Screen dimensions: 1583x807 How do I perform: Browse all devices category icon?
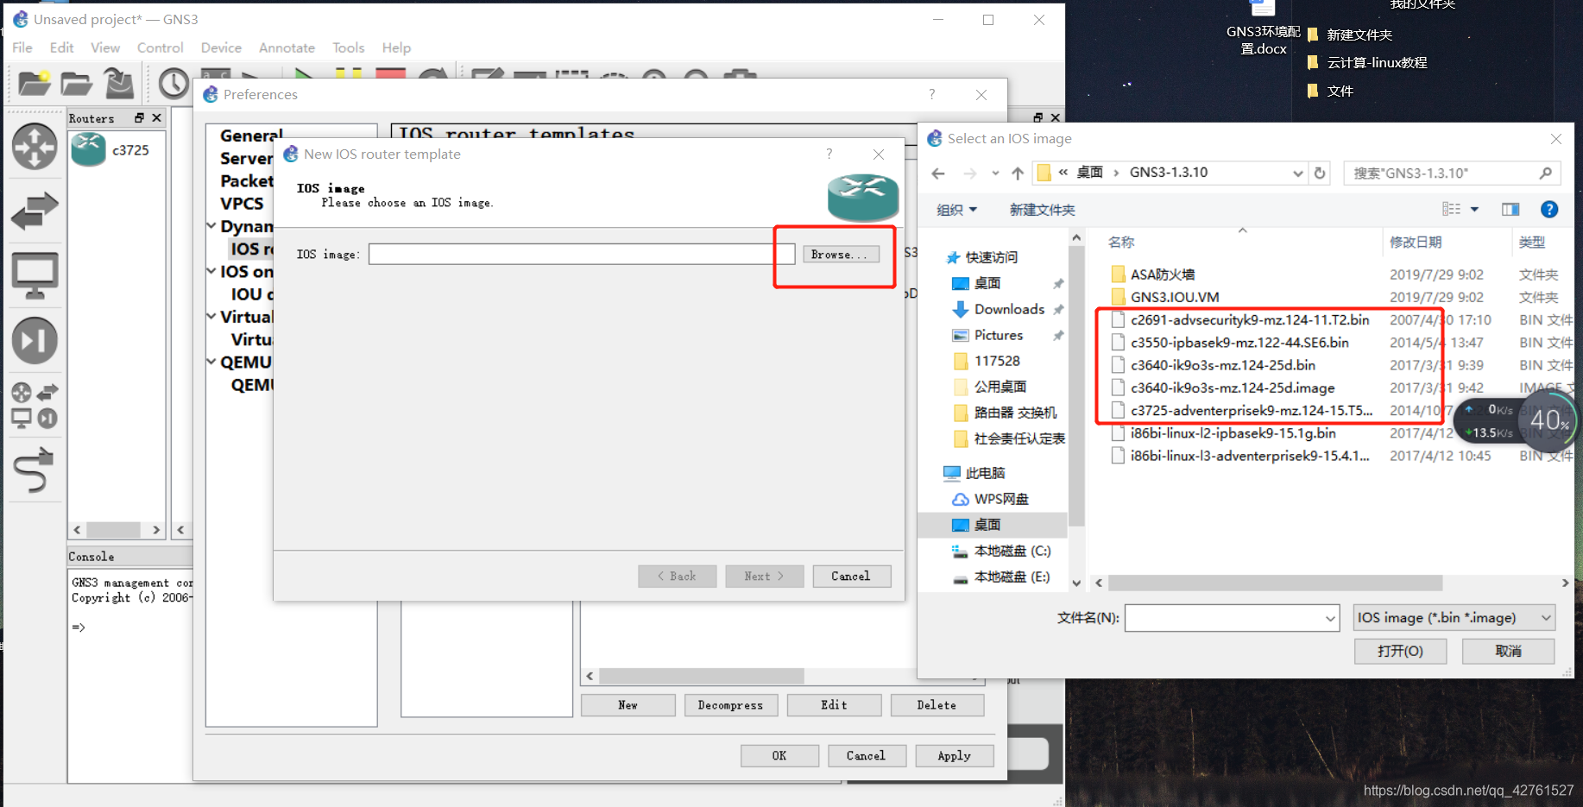click(x=35, y=406)
